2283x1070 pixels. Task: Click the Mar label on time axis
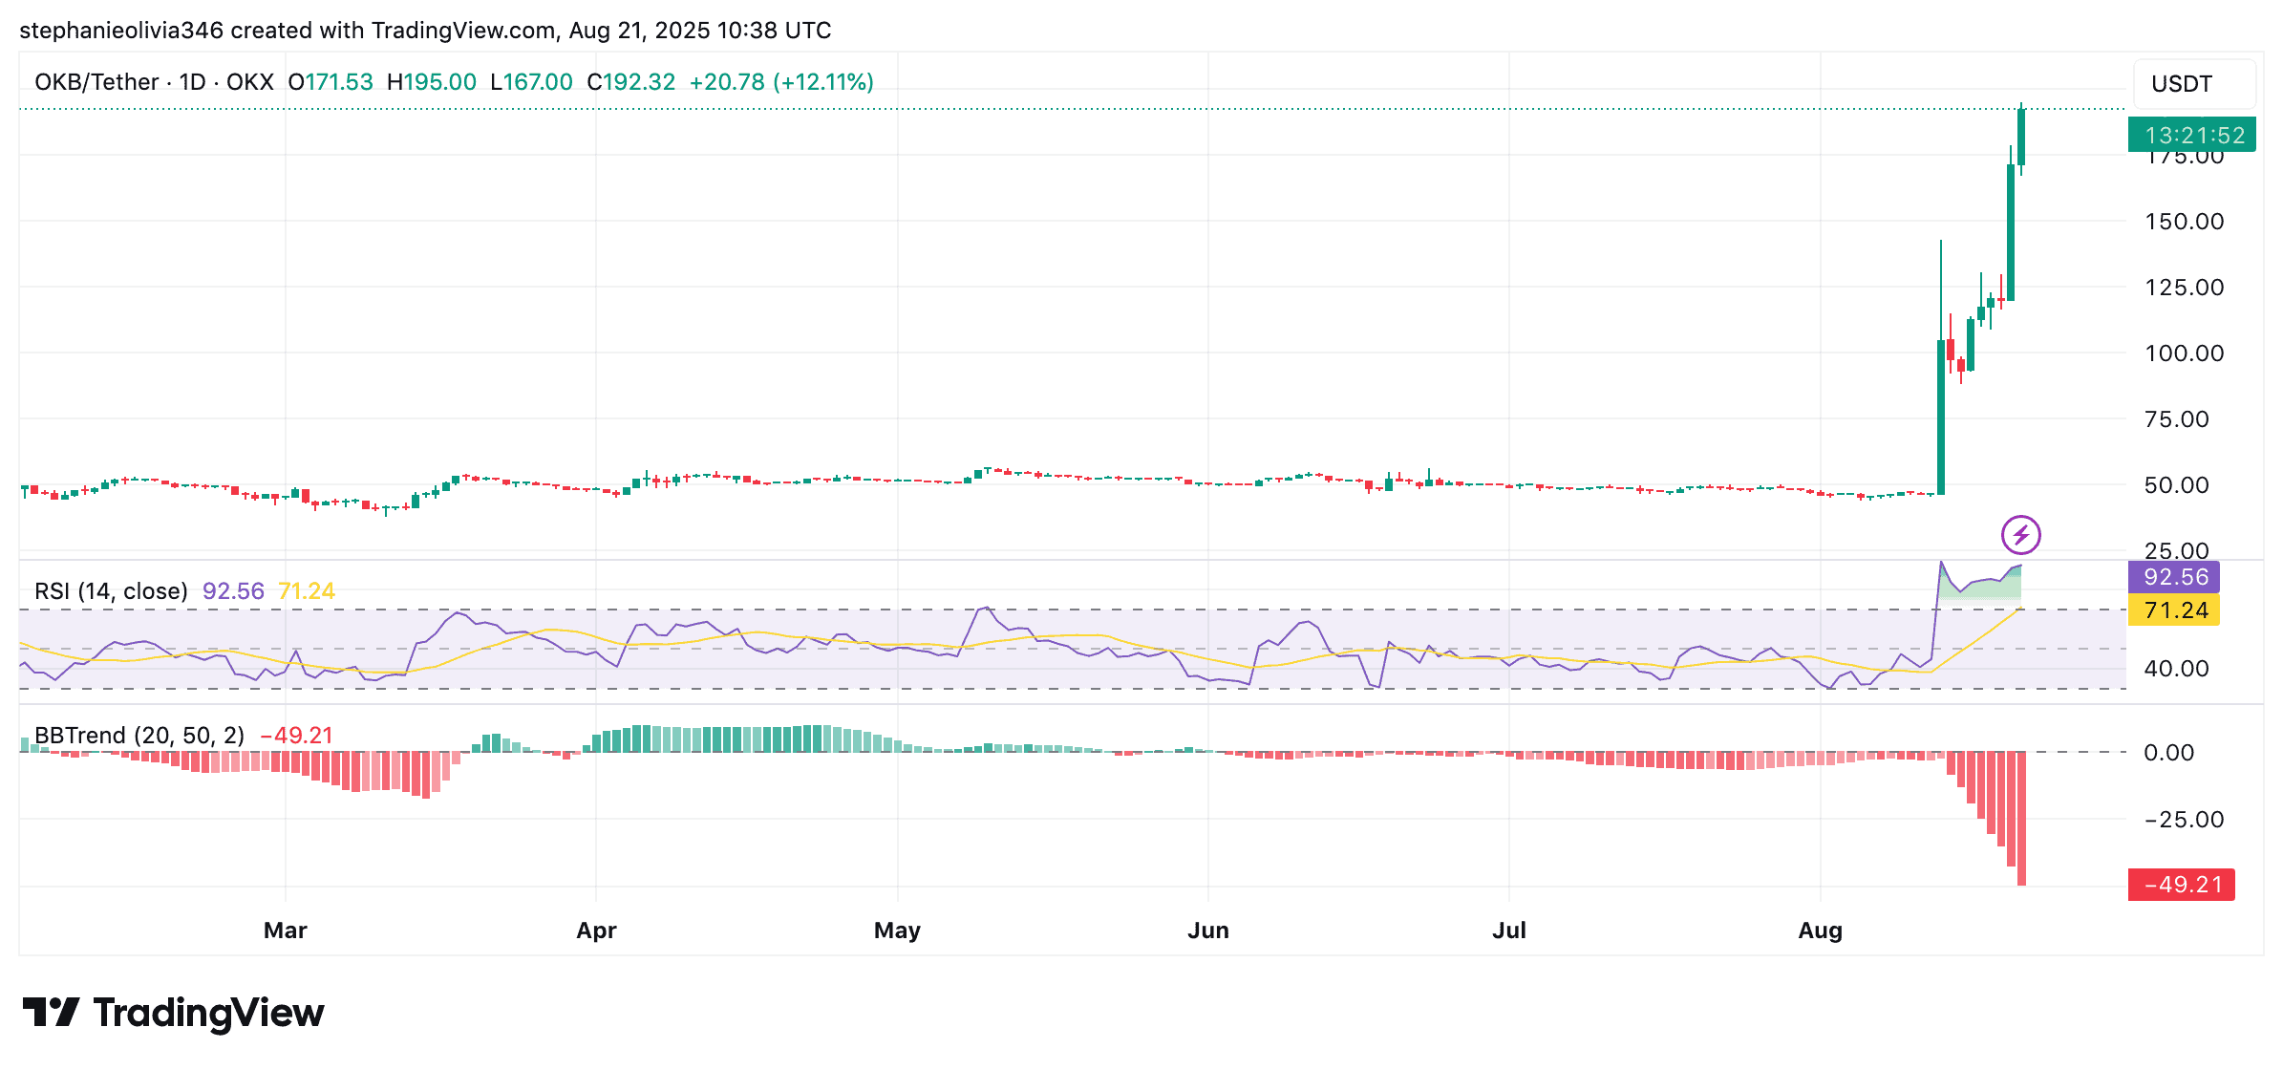point(285,931)
